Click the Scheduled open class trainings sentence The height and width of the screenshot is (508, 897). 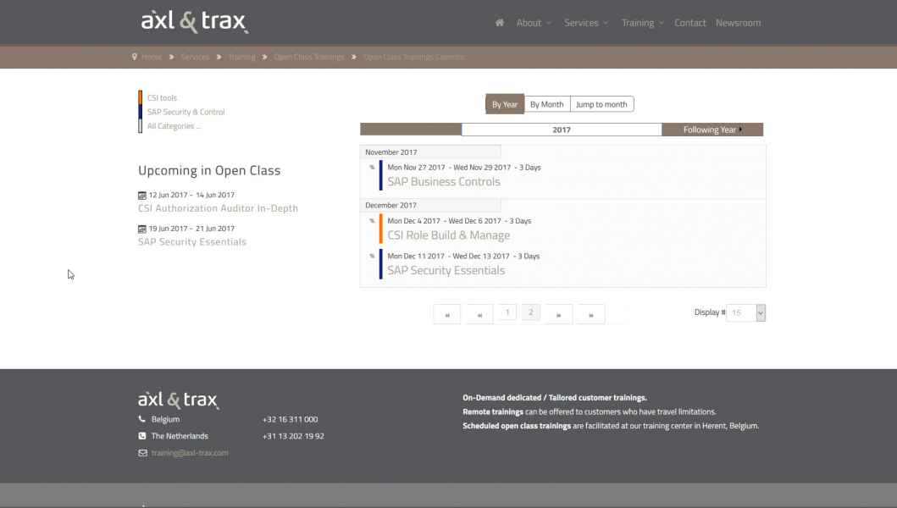pyautogui.click(x=611, y=426)
